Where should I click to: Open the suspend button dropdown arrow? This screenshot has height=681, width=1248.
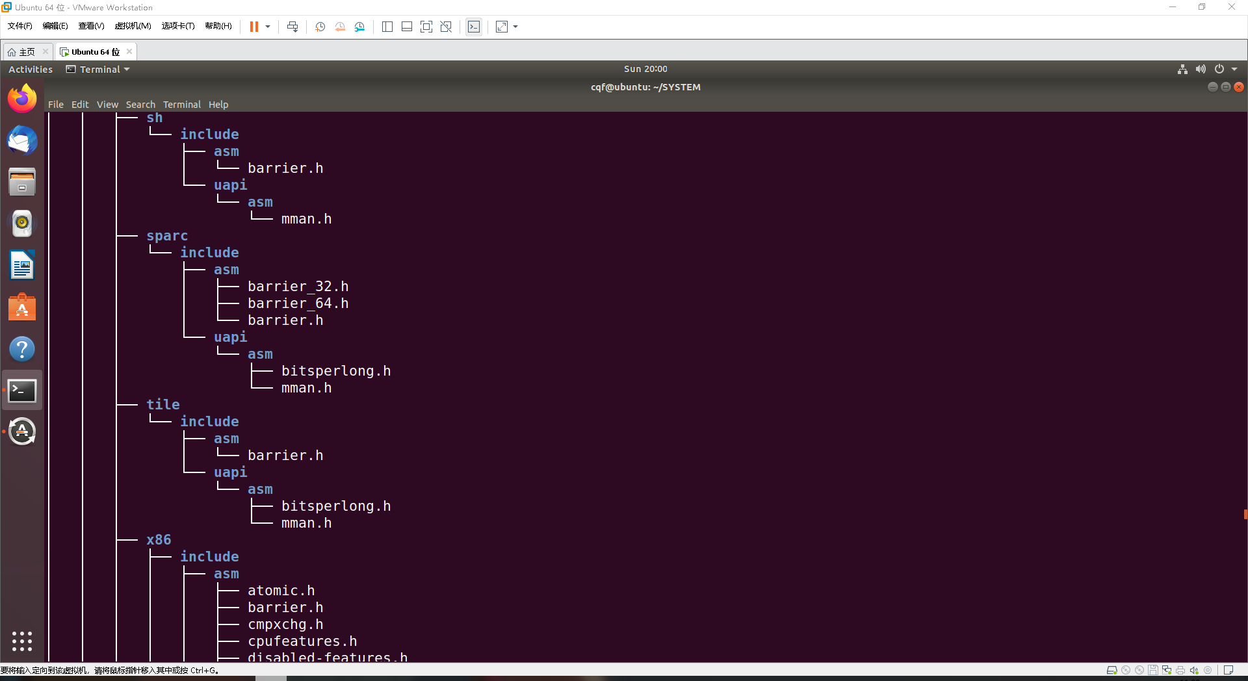pos(267,27)
